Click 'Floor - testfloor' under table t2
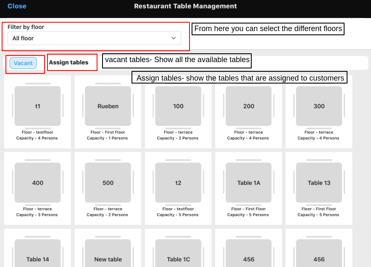 (x=178, y=209)
